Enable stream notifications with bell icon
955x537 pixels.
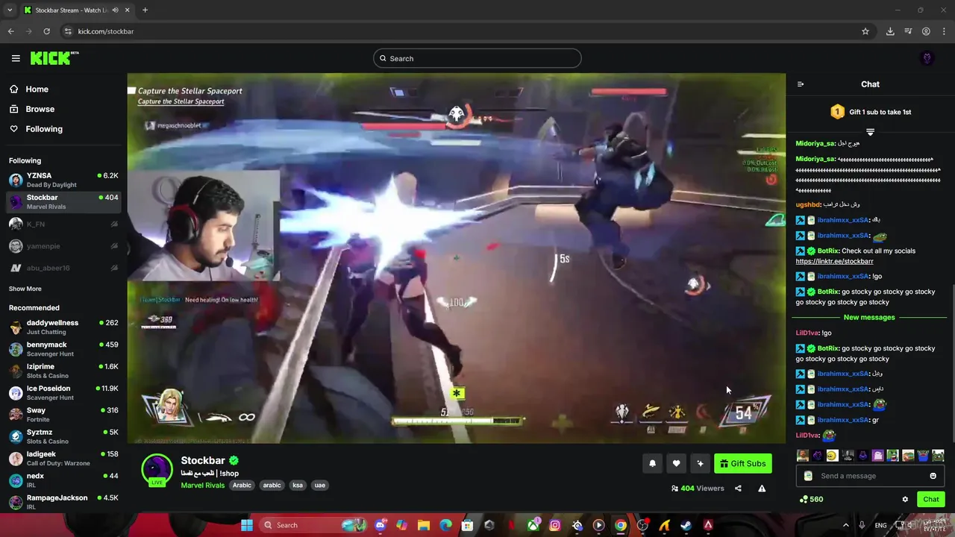pyautogui.click(x=652, y=463)
